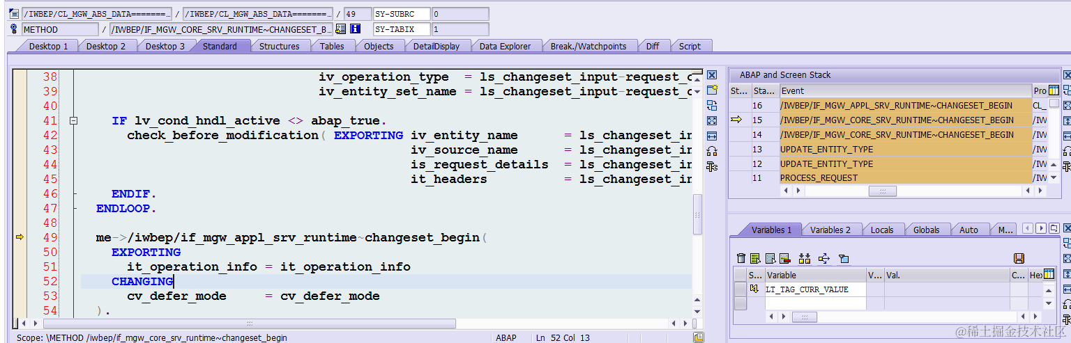Click the filter-shaped icon in Variables toolbar

844,258
